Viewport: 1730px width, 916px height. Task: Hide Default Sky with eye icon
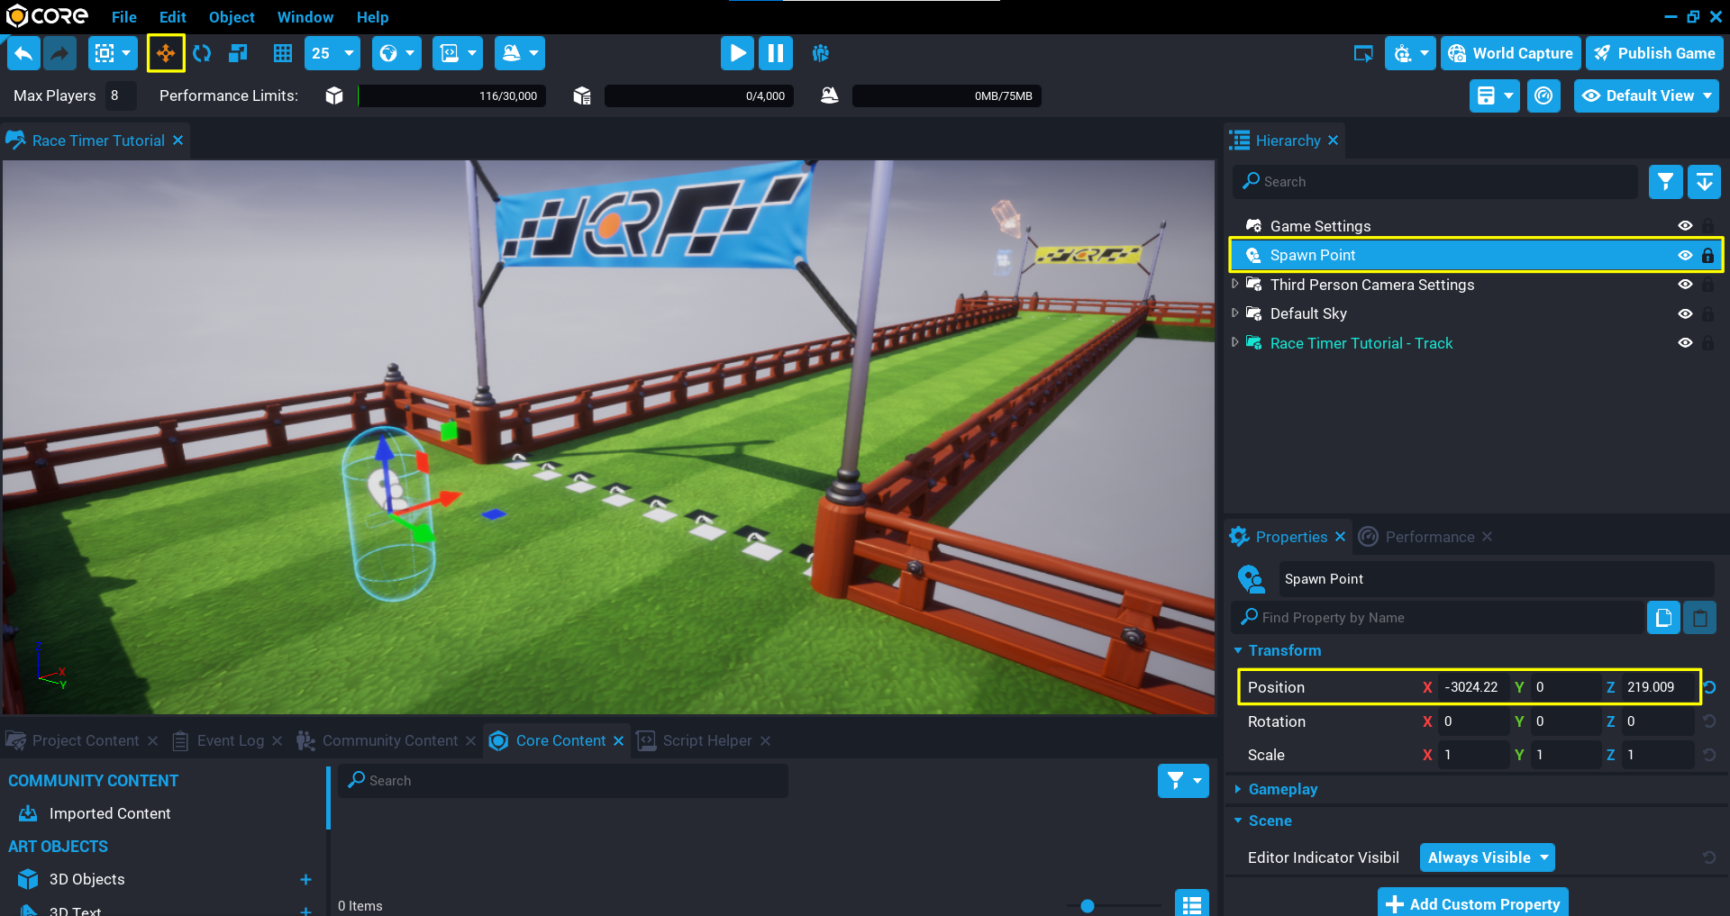[1685, 314]
